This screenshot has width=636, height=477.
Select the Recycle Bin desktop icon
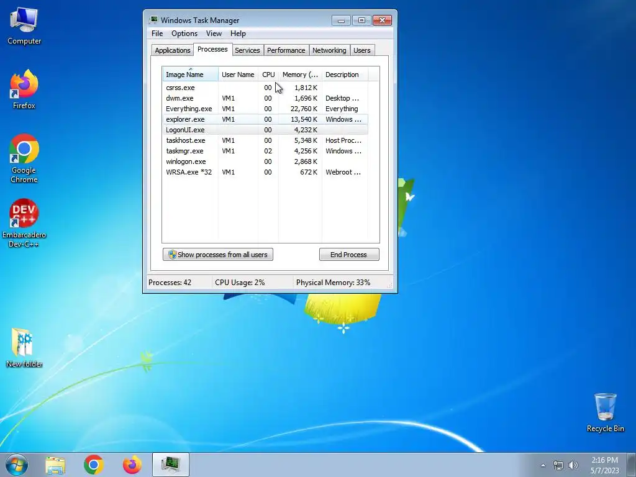tap(605, 412)
